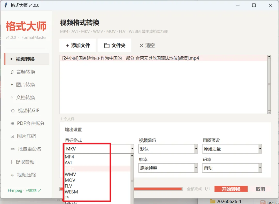Expand the 码率 dropdown
Viewport: 279px width, 204px height.
(x=260, y=168)
